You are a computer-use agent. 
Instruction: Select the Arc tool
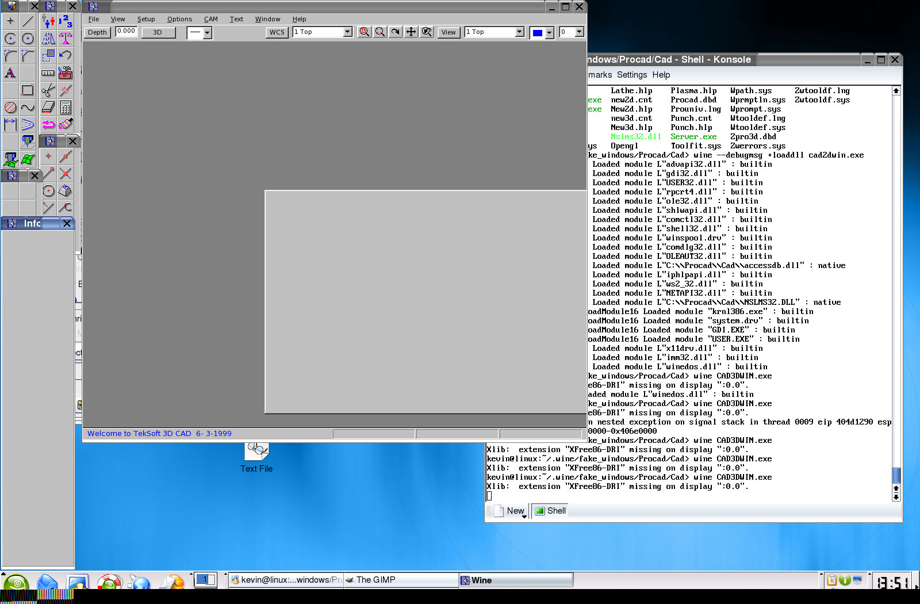(10, 39)
